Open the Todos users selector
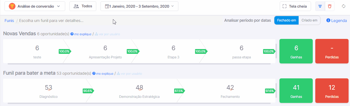350x106 pixels. 83,6
